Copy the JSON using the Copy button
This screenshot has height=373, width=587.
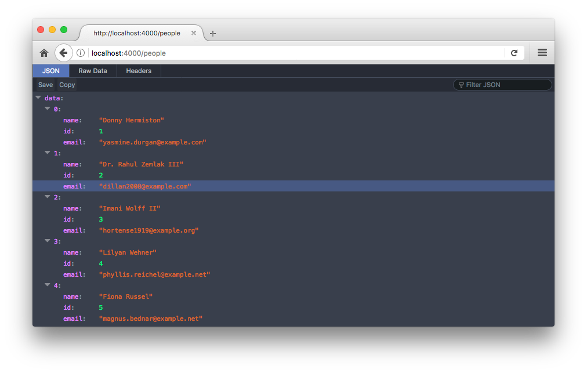coord(67,84)
